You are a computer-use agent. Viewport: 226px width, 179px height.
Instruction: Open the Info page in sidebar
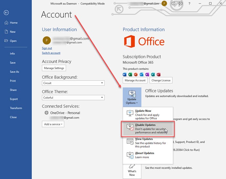pyautogui.click(x=12, y=54)
